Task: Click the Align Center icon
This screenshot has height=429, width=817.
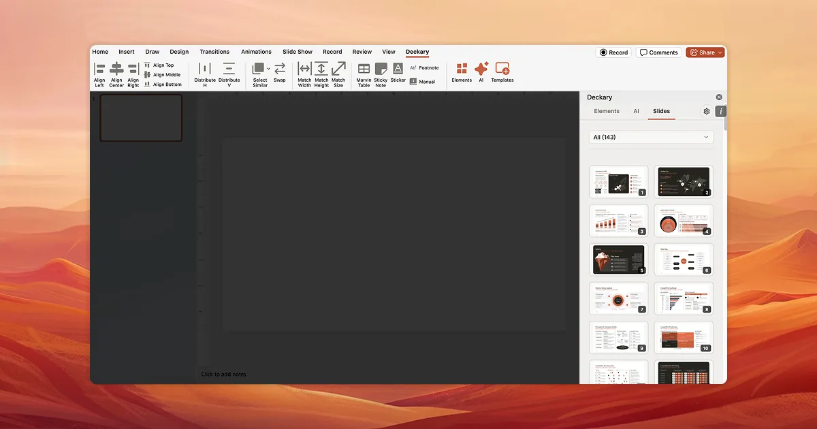Action: tap(116, 69)
